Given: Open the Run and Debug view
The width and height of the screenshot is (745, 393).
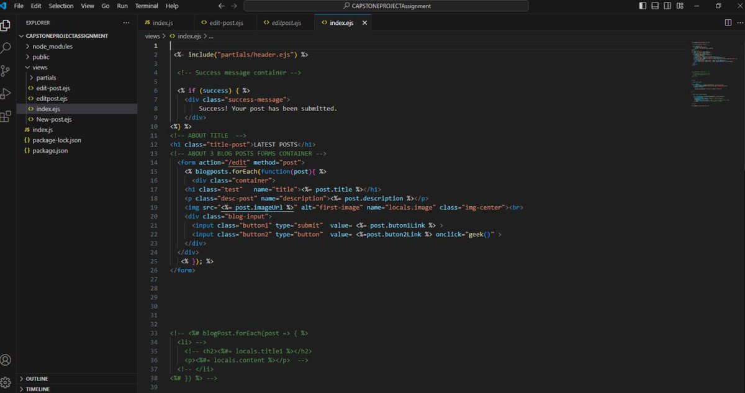Looking at the screenshot, I should [x=6, y=93].
